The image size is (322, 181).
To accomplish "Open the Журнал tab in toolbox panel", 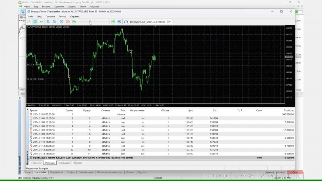I will coord(78,163).
